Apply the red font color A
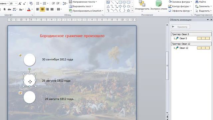This screenshot has height=120, width=213. pyautogui.click(x=29, y=9)
